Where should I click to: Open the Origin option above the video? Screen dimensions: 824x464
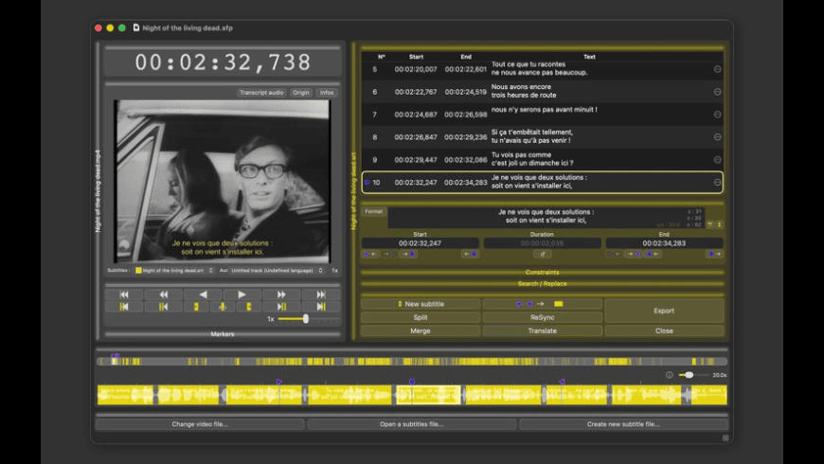pyautogui.click(x=301, y=93)
